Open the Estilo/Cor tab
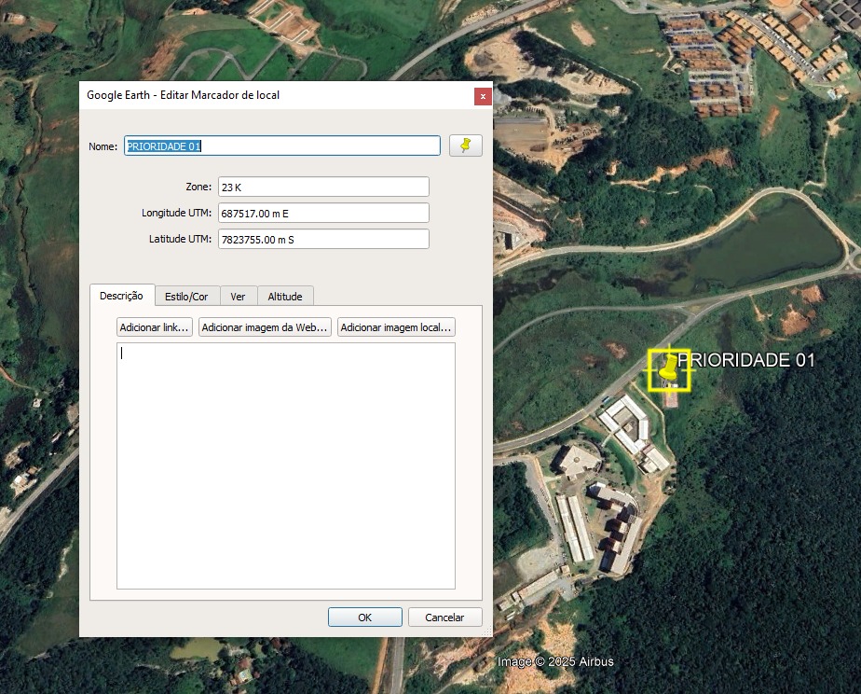Viewport: 861px width, 694px height. [186, 297]
